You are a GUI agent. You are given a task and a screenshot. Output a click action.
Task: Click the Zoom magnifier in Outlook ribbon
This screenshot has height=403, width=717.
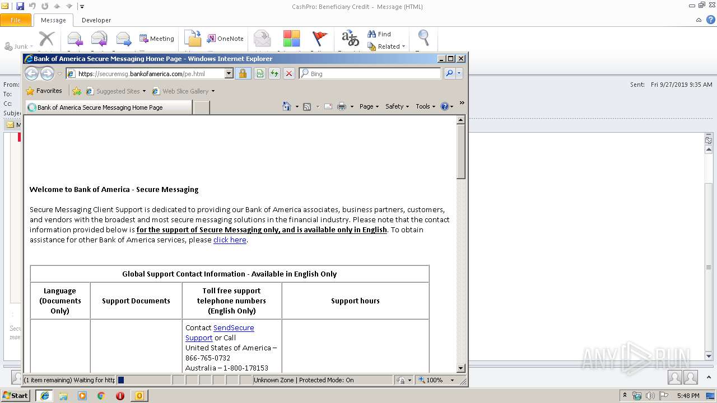point(423,38)
